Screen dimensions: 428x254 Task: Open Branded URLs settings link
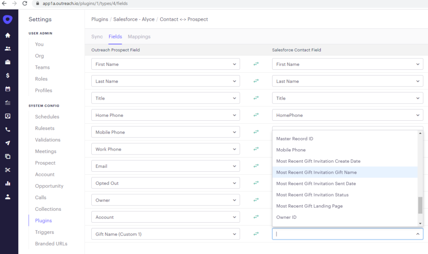[51, 243]
